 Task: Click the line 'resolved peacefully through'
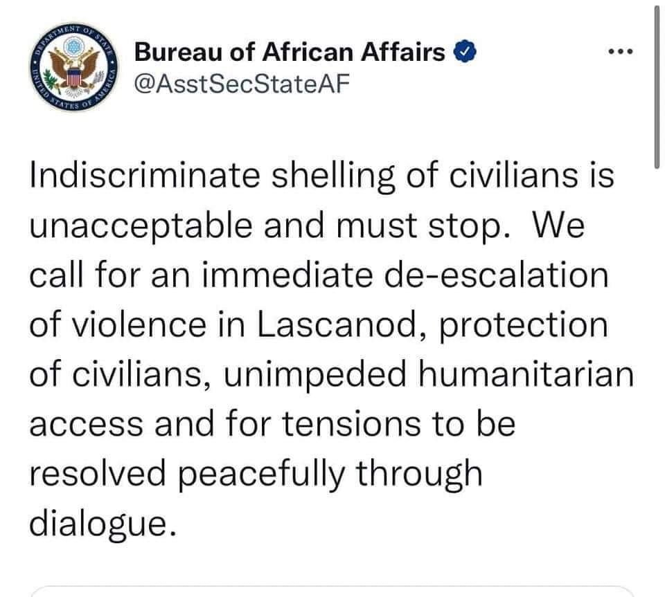[256, 475]
